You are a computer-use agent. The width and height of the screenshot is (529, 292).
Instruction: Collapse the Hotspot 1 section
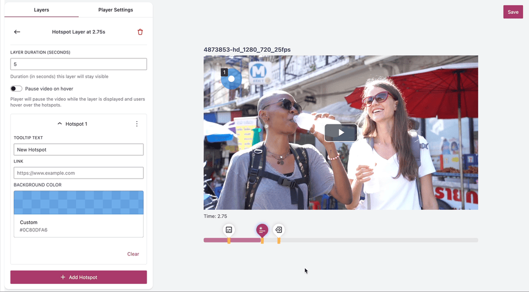pos(60,124)
